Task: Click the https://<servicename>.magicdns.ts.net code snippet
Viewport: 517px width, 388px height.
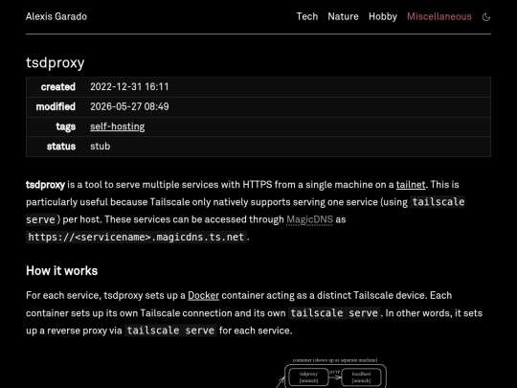Action: (x=136, y=237)
